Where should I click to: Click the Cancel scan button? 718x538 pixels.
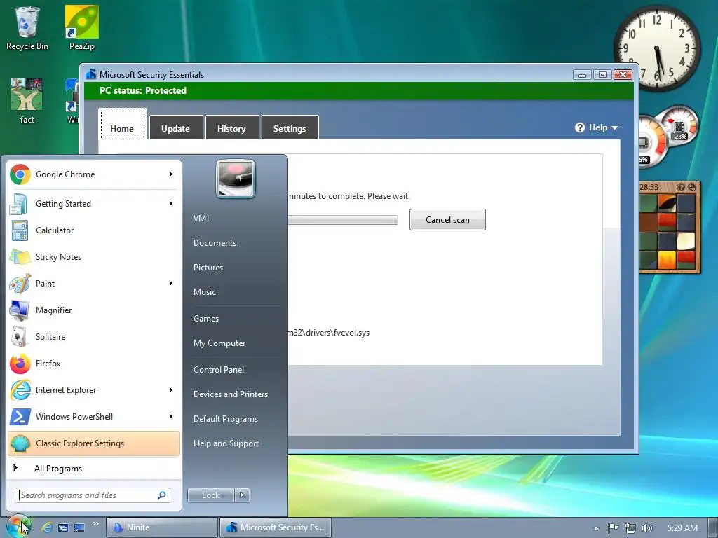click(x=447, y=219)
